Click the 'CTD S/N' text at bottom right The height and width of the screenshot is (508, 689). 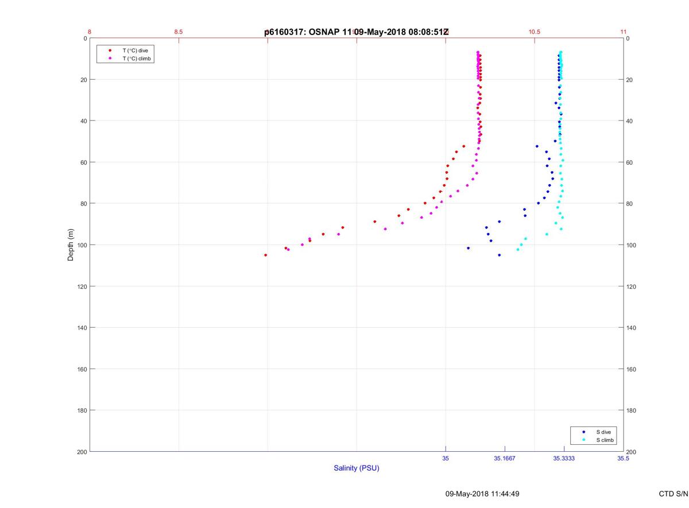[673, 494]
